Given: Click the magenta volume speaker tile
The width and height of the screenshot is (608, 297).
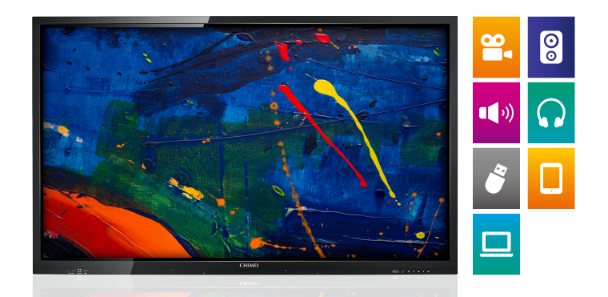Looking at the screenshot, I should tap(496, 113).
